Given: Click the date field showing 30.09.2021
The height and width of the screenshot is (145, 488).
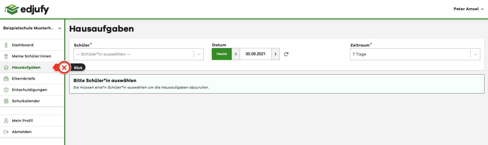Looking at the screenshot, I should tap(255, 54).
